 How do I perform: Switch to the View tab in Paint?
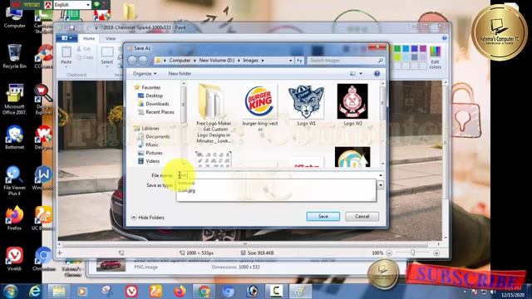111,39
